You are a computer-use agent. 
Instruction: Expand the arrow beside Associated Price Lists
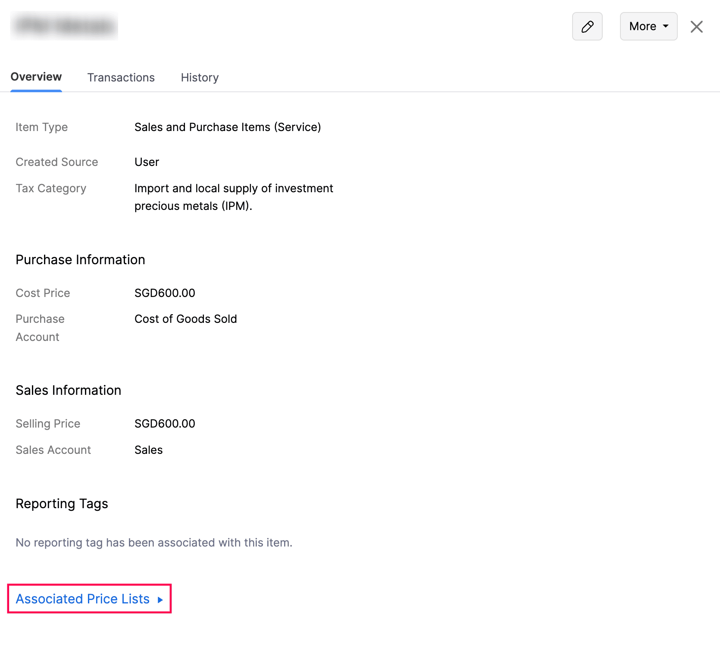pyautogui.click(x=160, y=600)
